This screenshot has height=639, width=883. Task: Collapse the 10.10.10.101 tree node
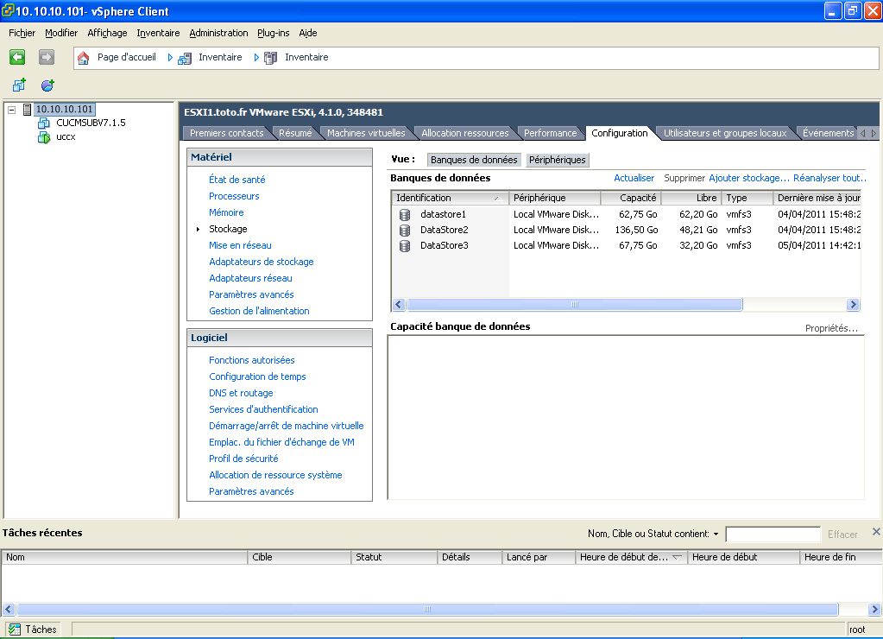11,110
